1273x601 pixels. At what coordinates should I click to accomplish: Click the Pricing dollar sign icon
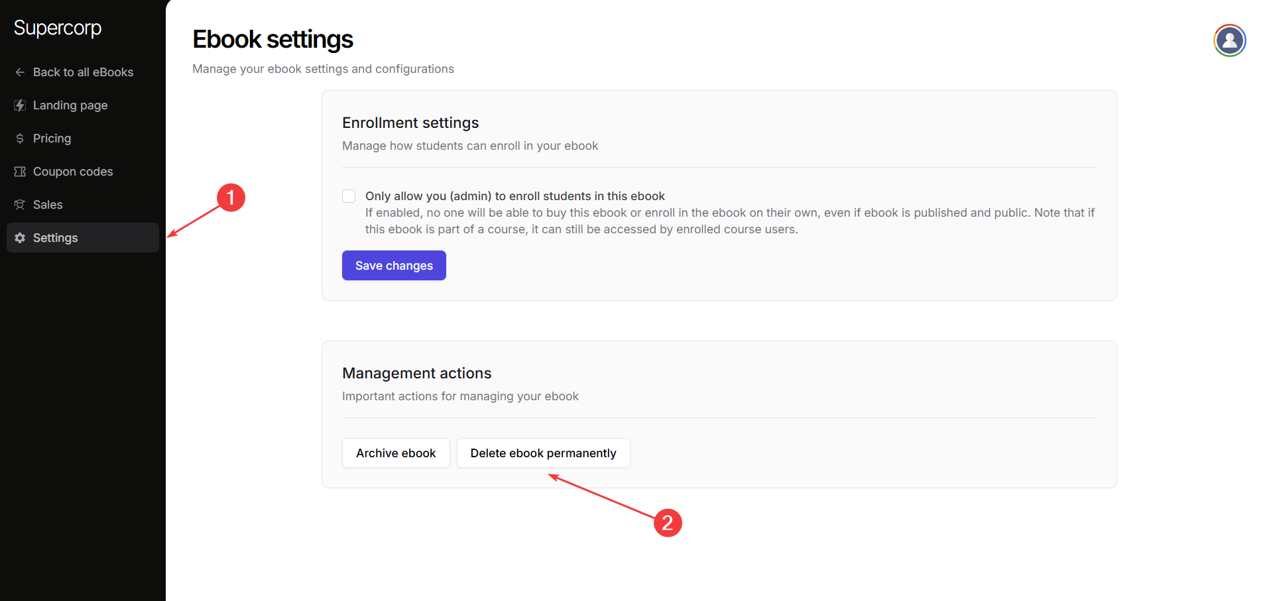20,138
